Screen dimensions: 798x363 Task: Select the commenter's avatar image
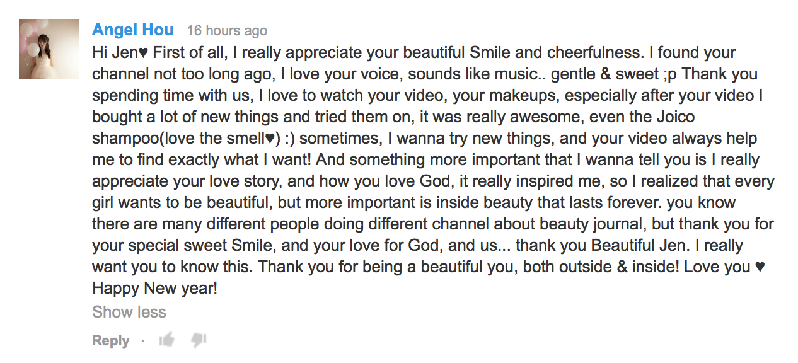pos(49,49)
